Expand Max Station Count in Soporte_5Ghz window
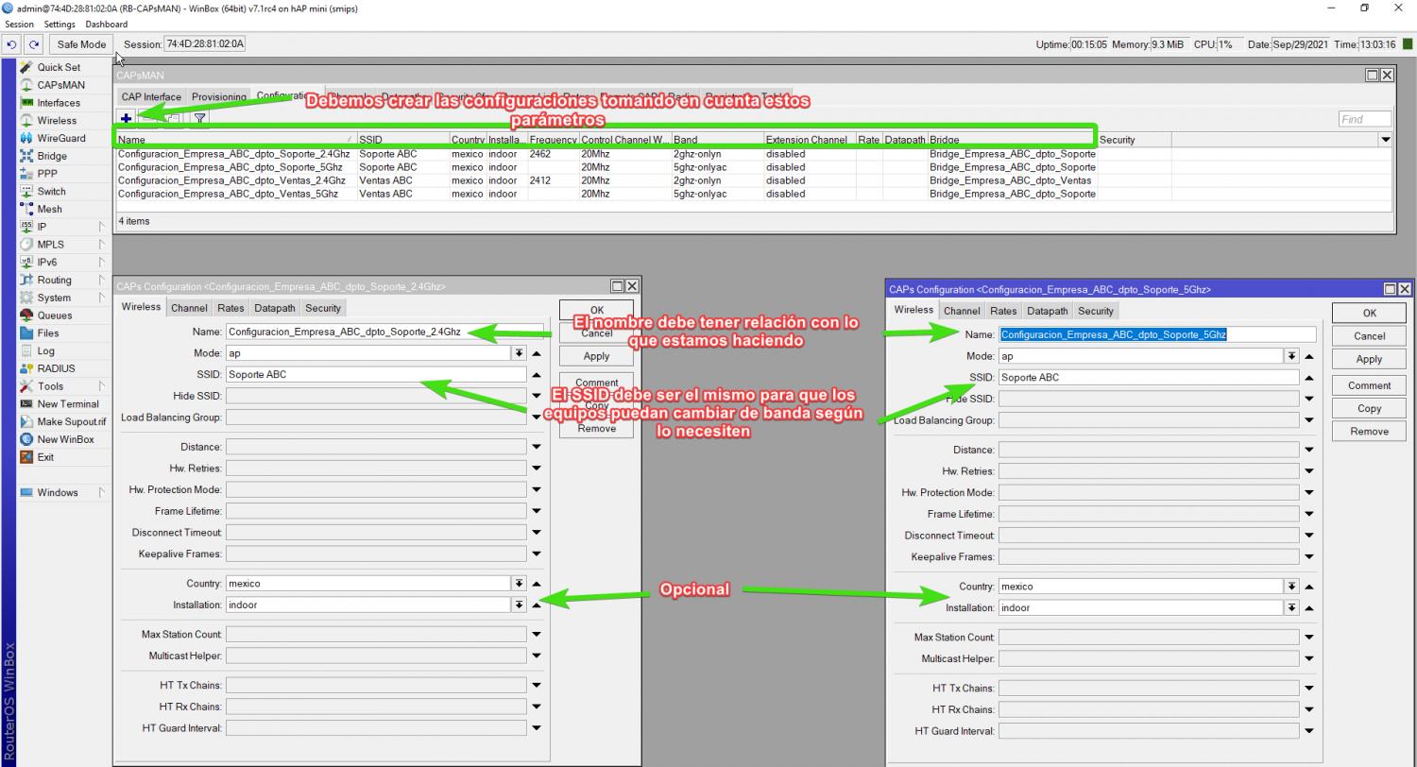Screen dimensions: 1417x767 pyautogui.click(x=1309, y=638)
